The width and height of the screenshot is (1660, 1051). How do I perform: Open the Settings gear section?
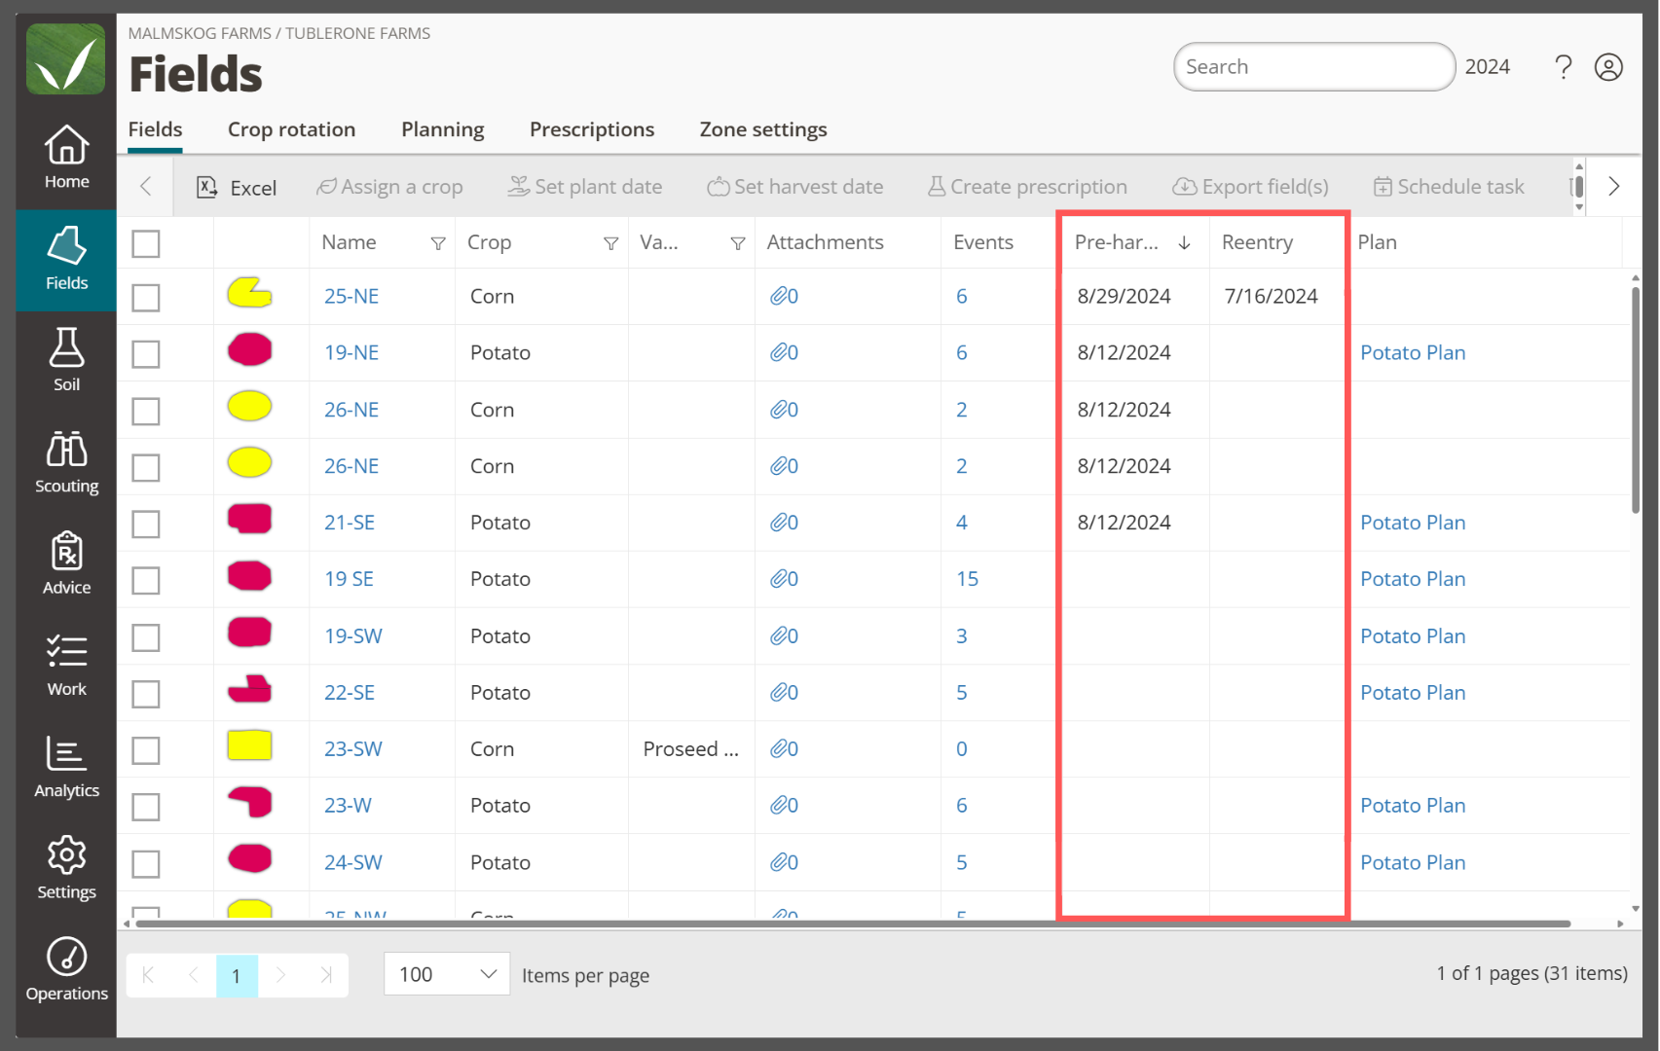click(x=66, y=868)
